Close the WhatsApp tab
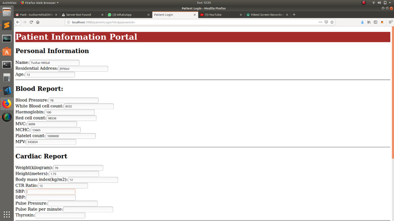 148,15
